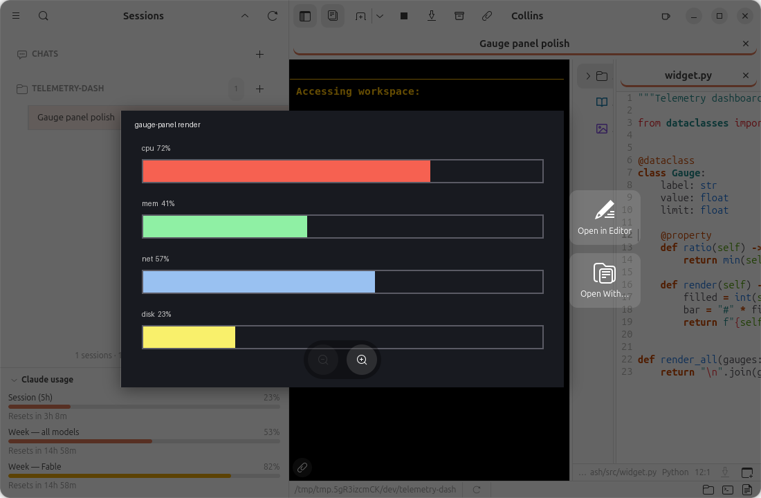
Task: Click the 12:1 cursor position indicator
Action: coord(702,472)
